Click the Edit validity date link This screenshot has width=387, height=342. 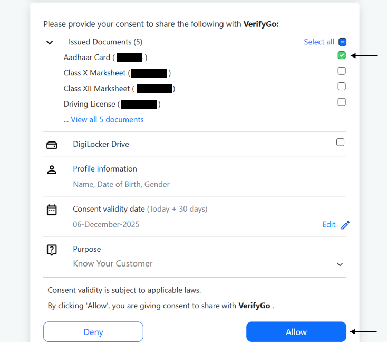(329, 224)
